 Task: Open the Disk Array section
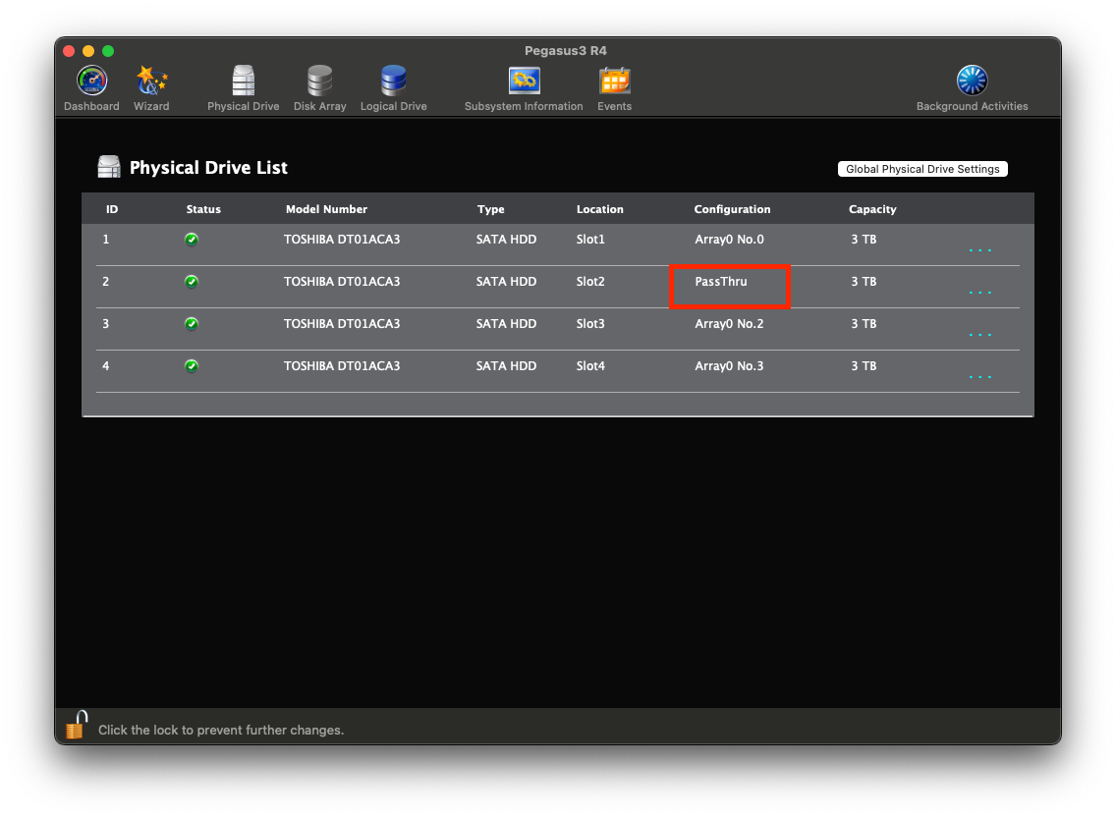pyautogui.click(x=319, y=88)
